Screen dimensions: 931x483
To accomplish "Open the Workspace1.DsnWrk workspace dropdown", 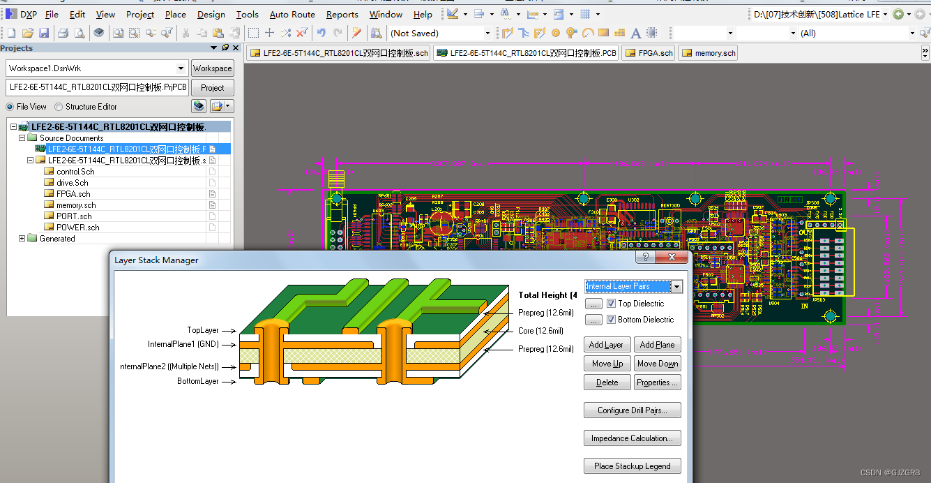I will pyautogui.click(x=180, y=68).
